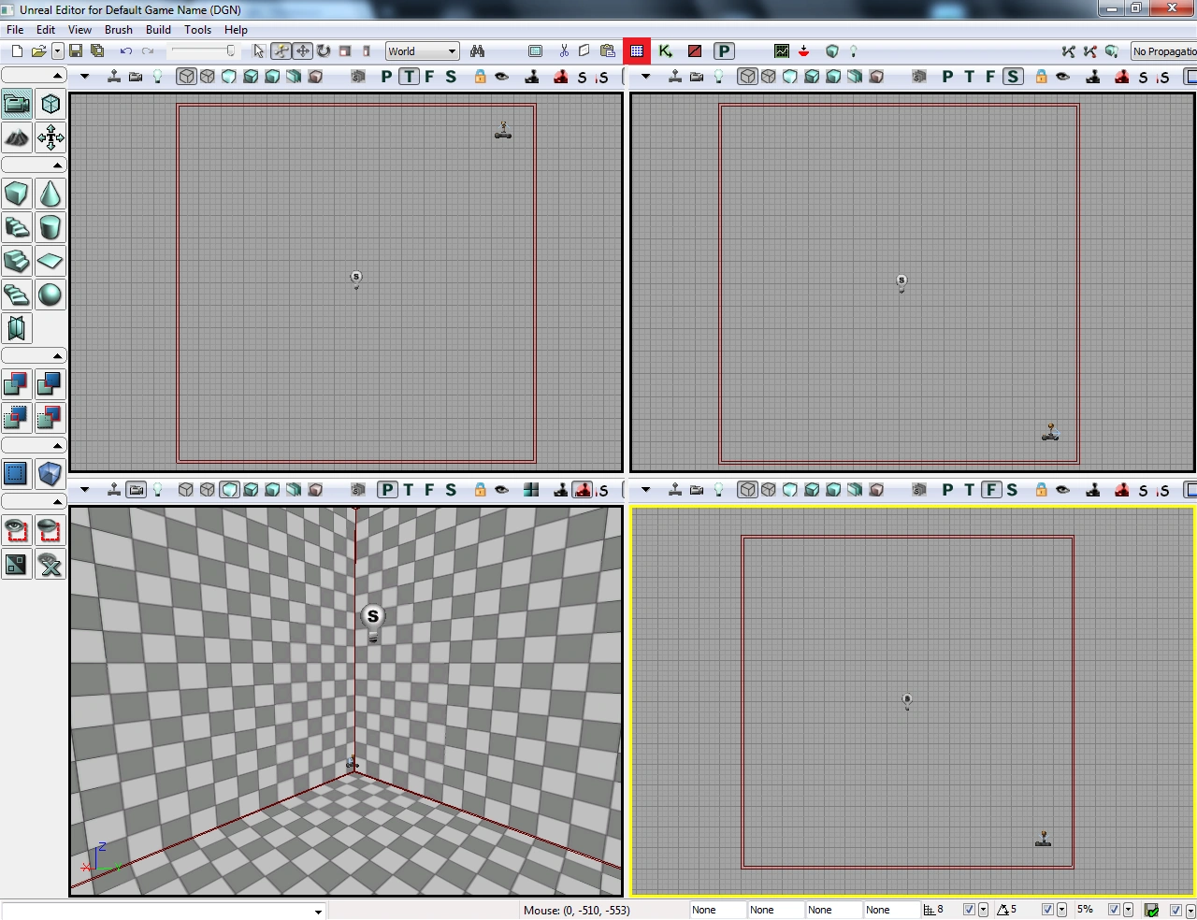1197x920 pixels.
Task: Save the level with the floppy disk icon
Action: click(x=76, y=51)
